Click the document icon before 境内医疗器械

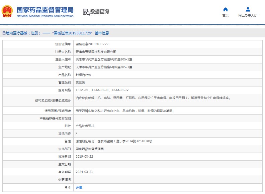(4, 33)
